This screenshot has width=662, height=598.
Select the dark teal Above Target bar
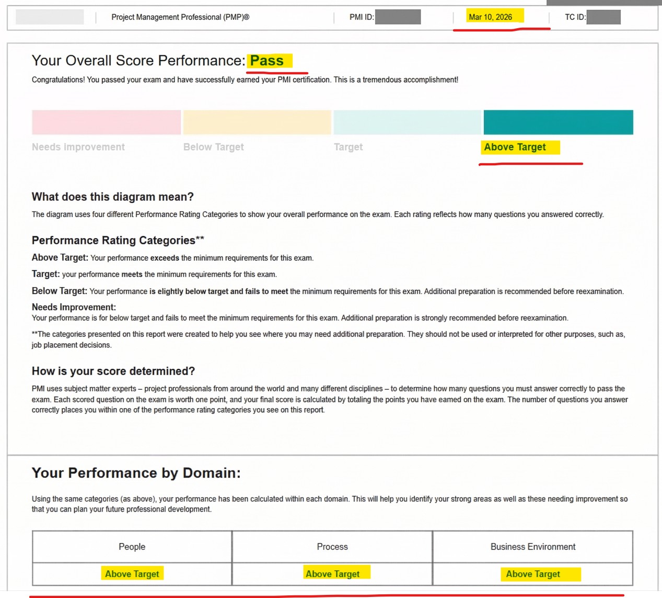(558, 122)
